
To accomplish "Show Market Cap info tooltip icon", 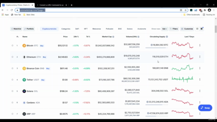I will (x=113, y=37).
